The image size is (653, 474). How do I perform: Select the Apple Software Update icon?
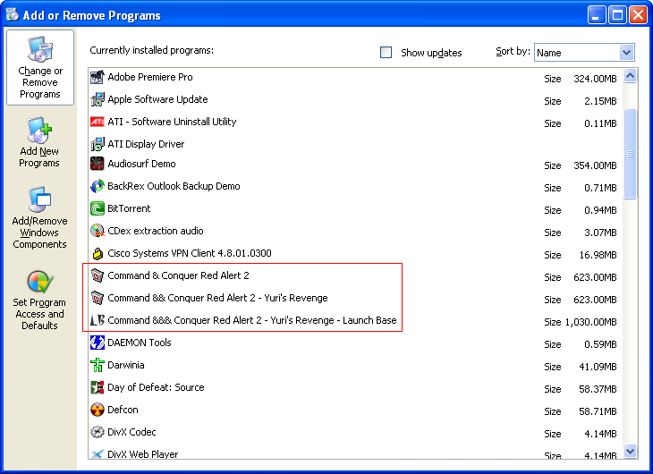click(x=98, y=100)
